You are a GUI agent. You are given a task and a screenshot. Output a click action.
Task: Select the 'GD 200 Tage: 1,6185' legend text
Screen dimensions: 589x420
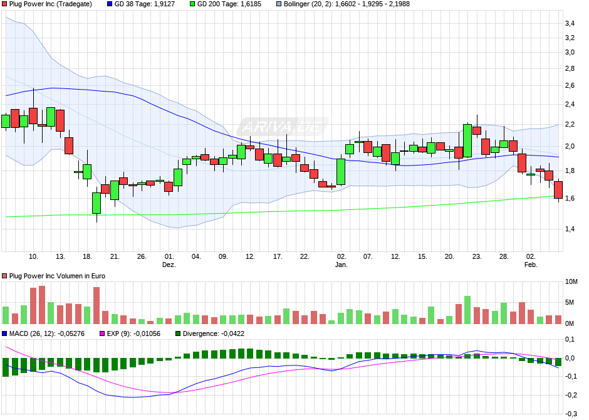(229, 4)
